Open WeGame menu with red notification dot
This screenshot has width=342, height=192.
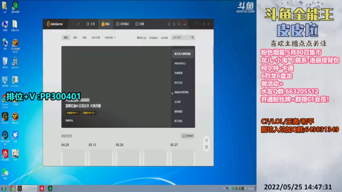pos(196,23)
